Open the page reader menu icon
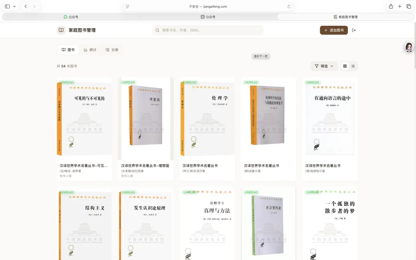This screenshot has height=260, width=416. pyautogui.click(x=127, y=7)
